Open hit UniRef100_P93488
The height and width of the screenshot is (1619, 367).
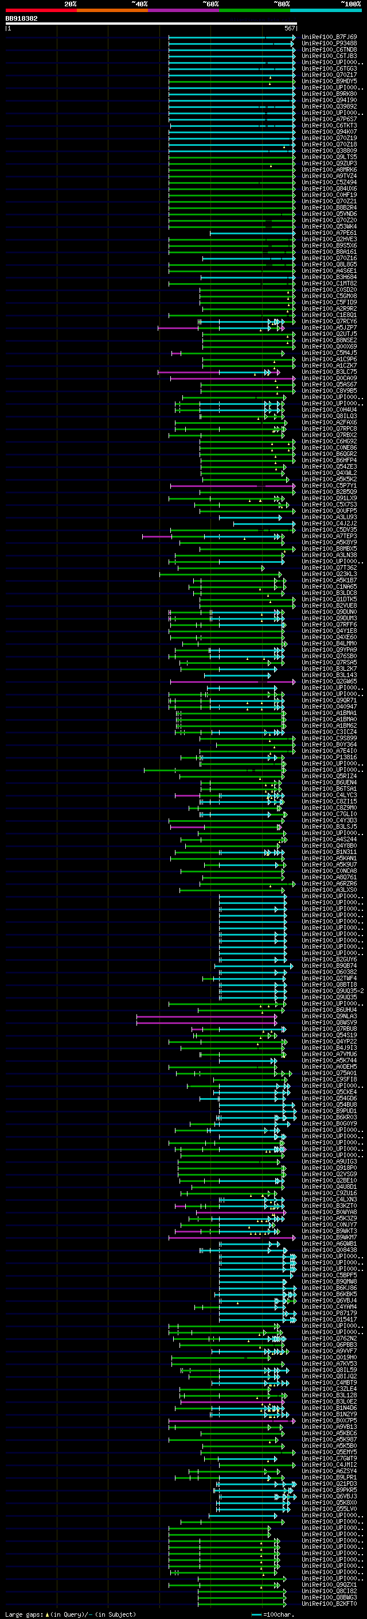tap(329, 44)
